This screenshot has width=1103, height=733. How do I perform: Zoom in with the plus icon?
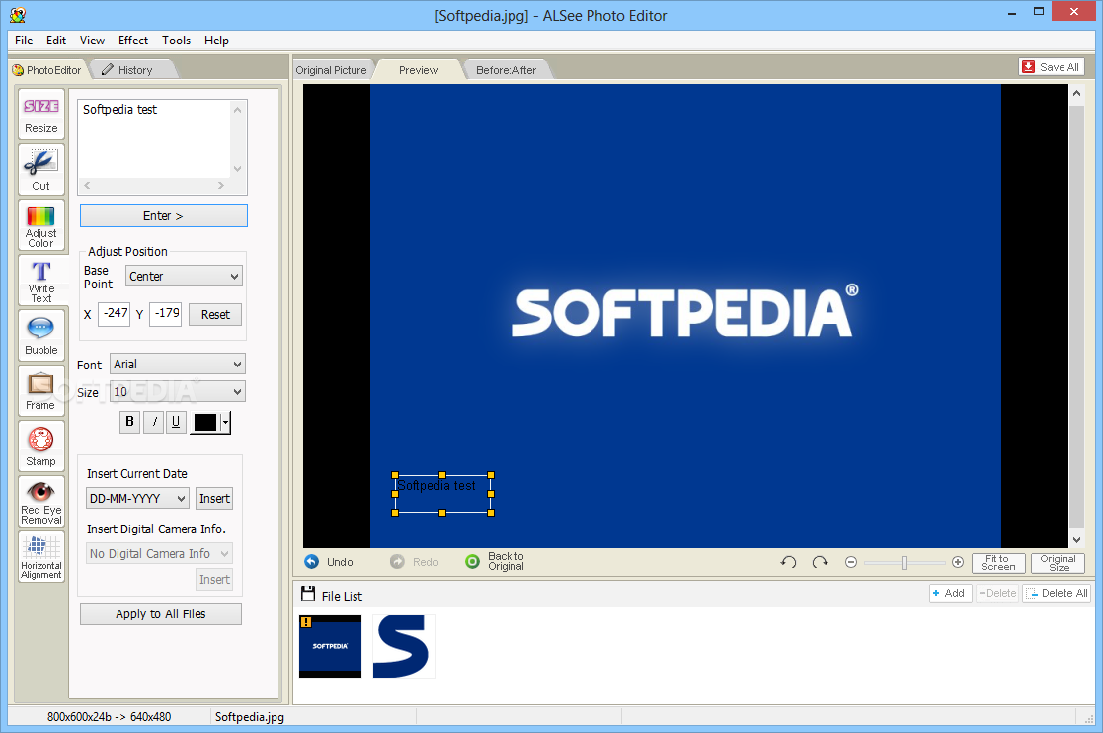coord(958,562)
